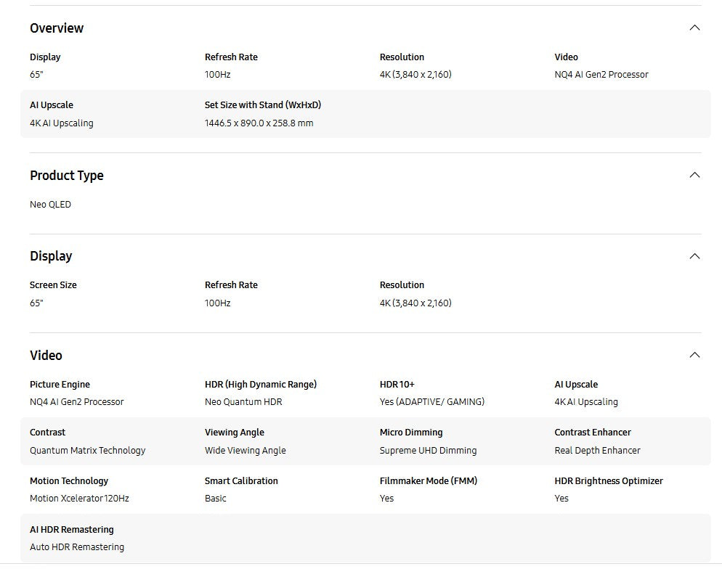Viewport: 722px width, 569px height.
Task: Click the Supreme UHD Dimming value
Action: tap(428, 451)
